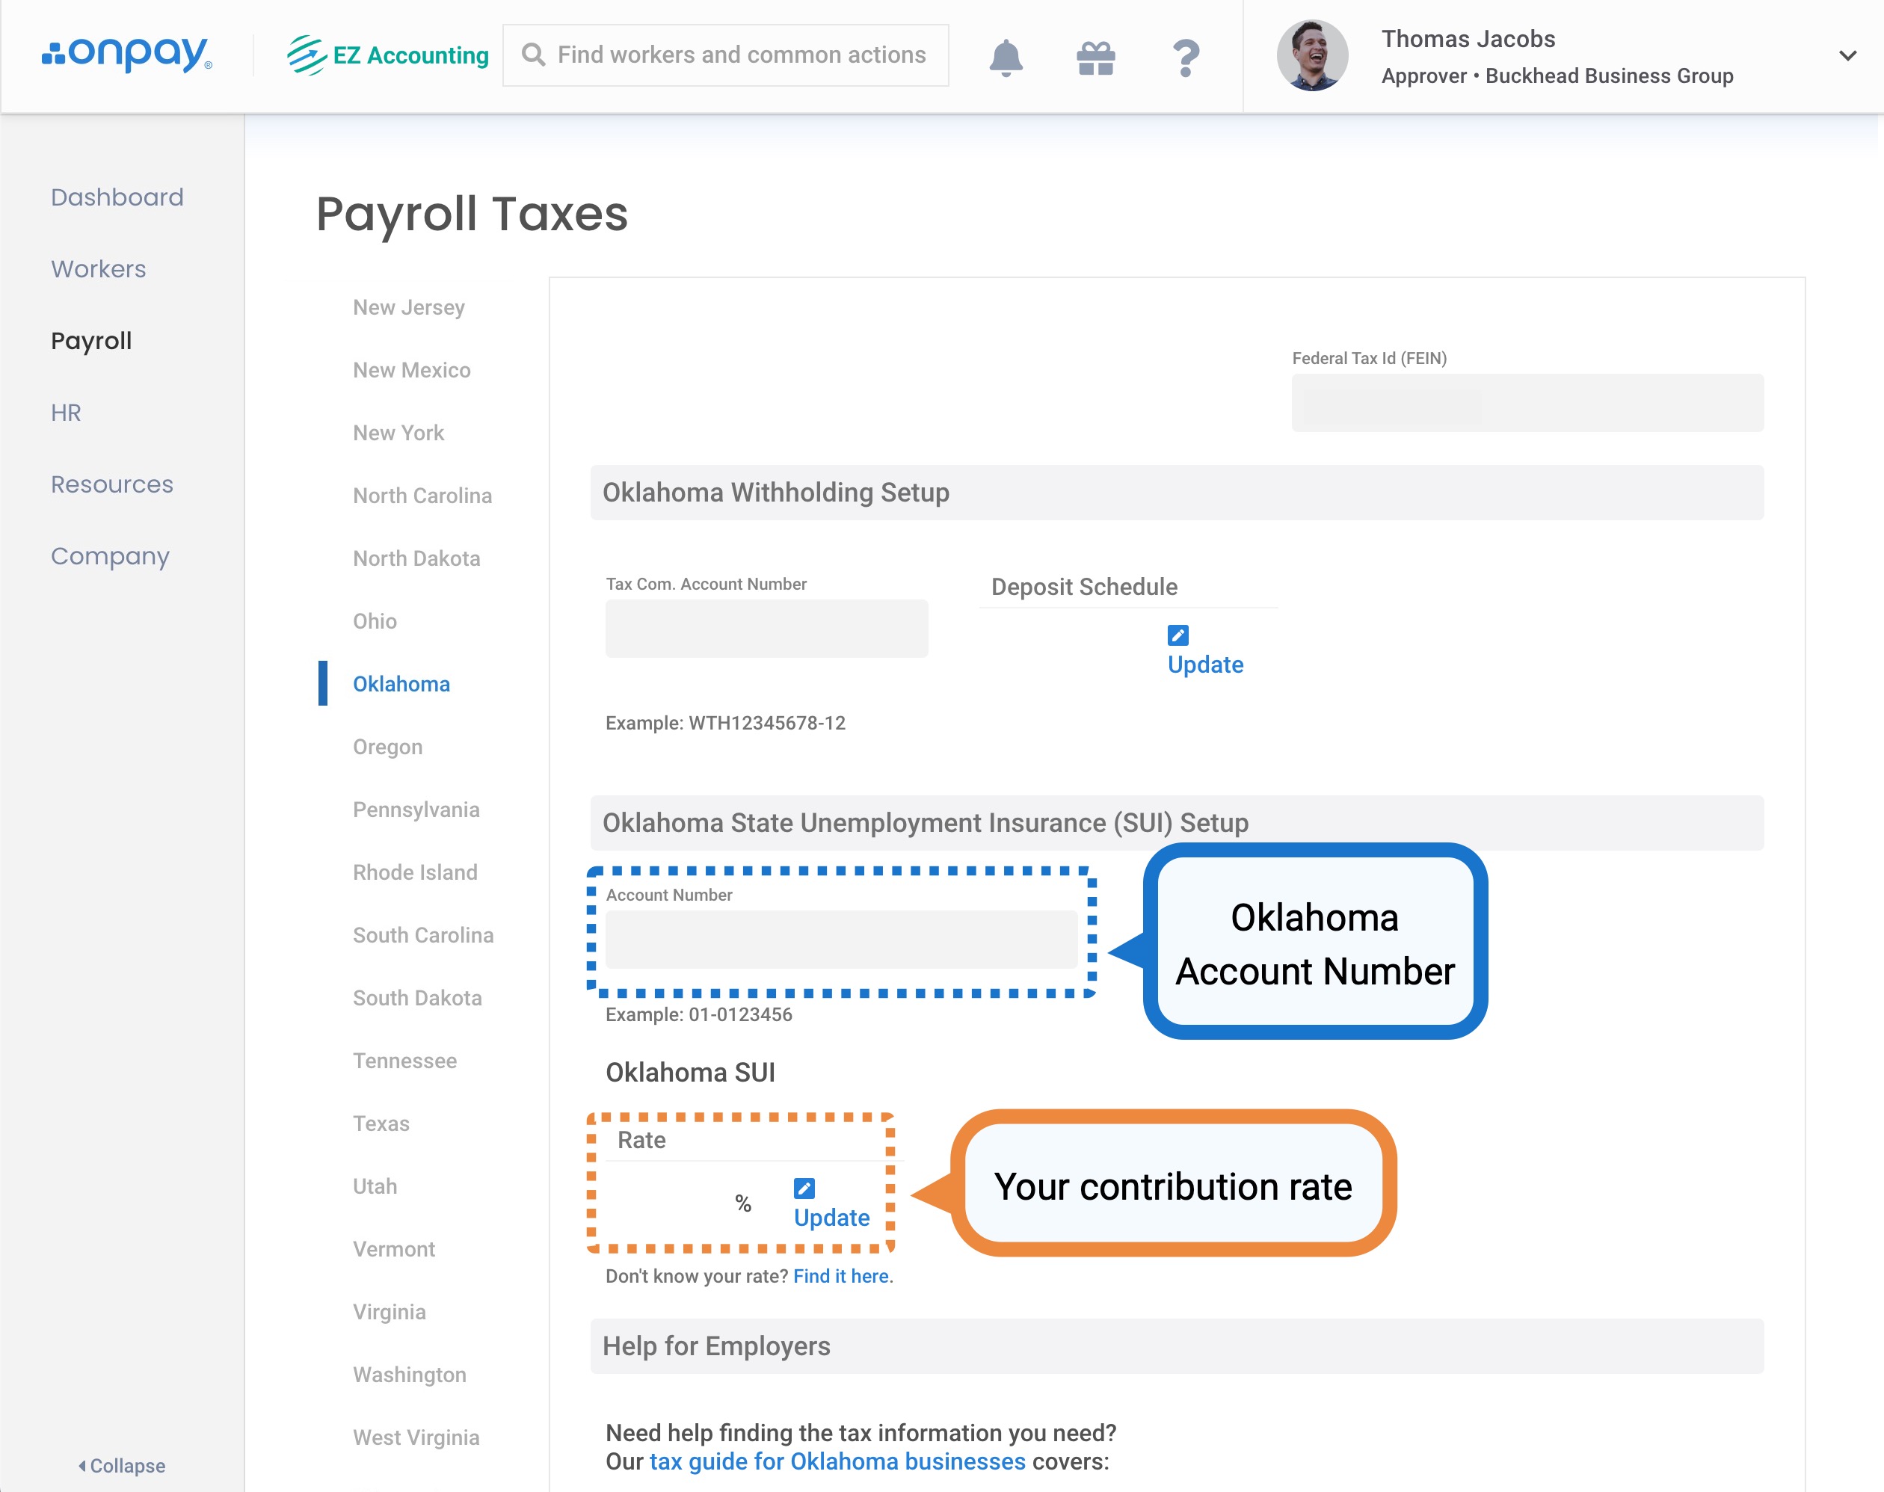The image size is (1884, 1492).
Task: Click the Deposit Schedule update pencil icon
Action: (x=1177, y=635)
